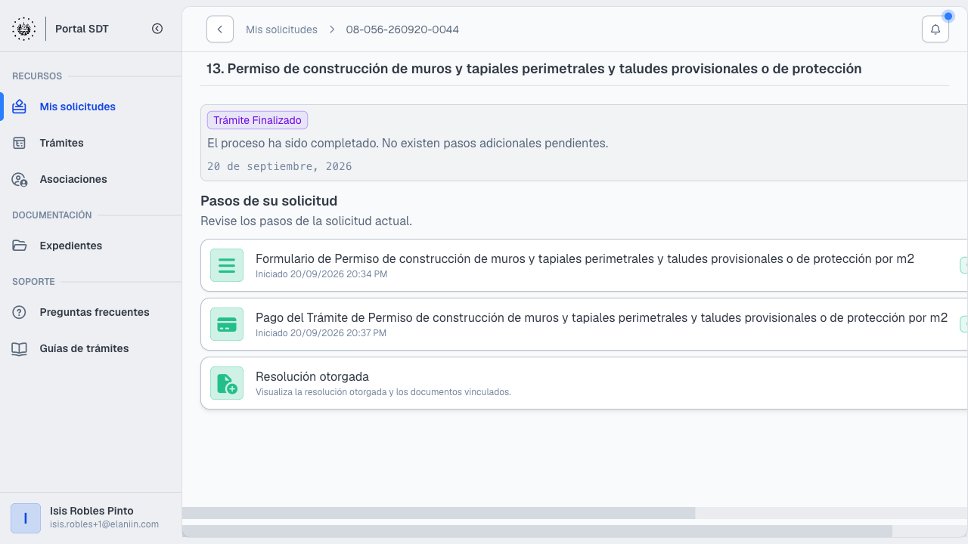Open Expedientes in the sidebar
Viewport: 968px width, 544px height.
pos(91,246)
